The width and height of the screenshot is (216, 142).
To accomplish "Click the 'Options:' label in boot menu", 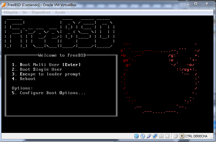I will 22,88.
